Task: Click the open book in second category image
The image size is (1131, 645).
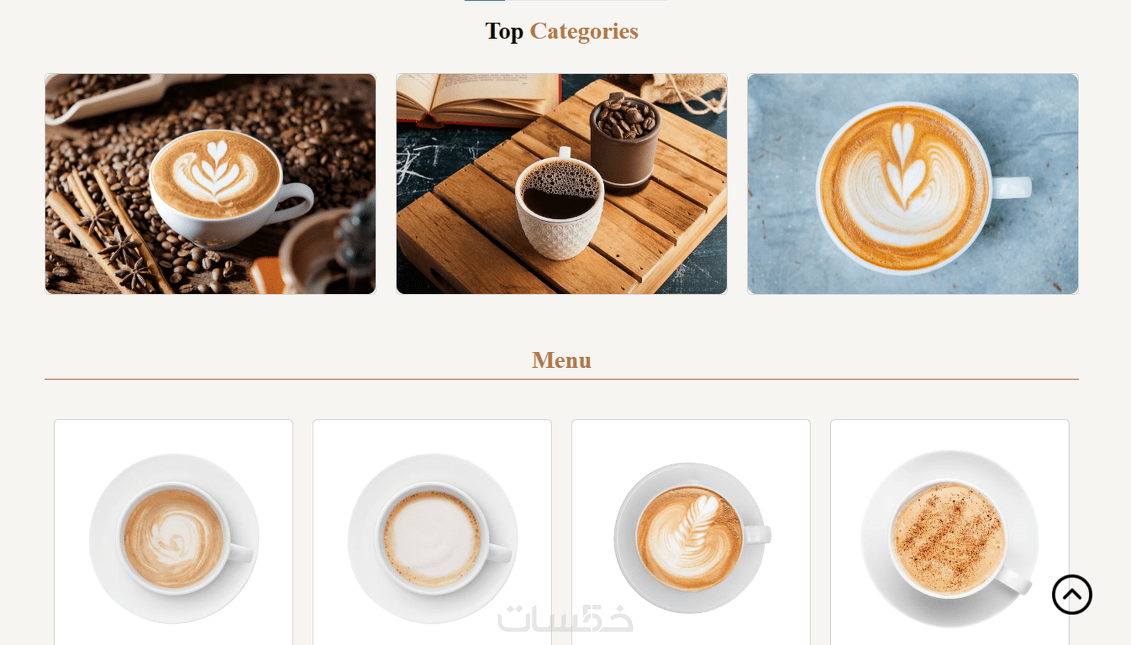Action: coord(478,98)
